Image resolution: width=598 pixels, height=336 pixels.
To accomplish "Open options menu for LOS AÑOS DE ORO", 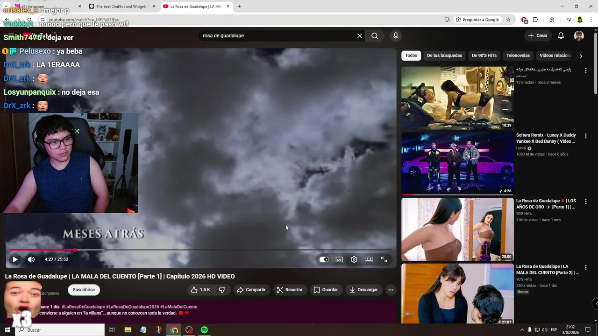I will pyautogui.click(x=585, y=202).
